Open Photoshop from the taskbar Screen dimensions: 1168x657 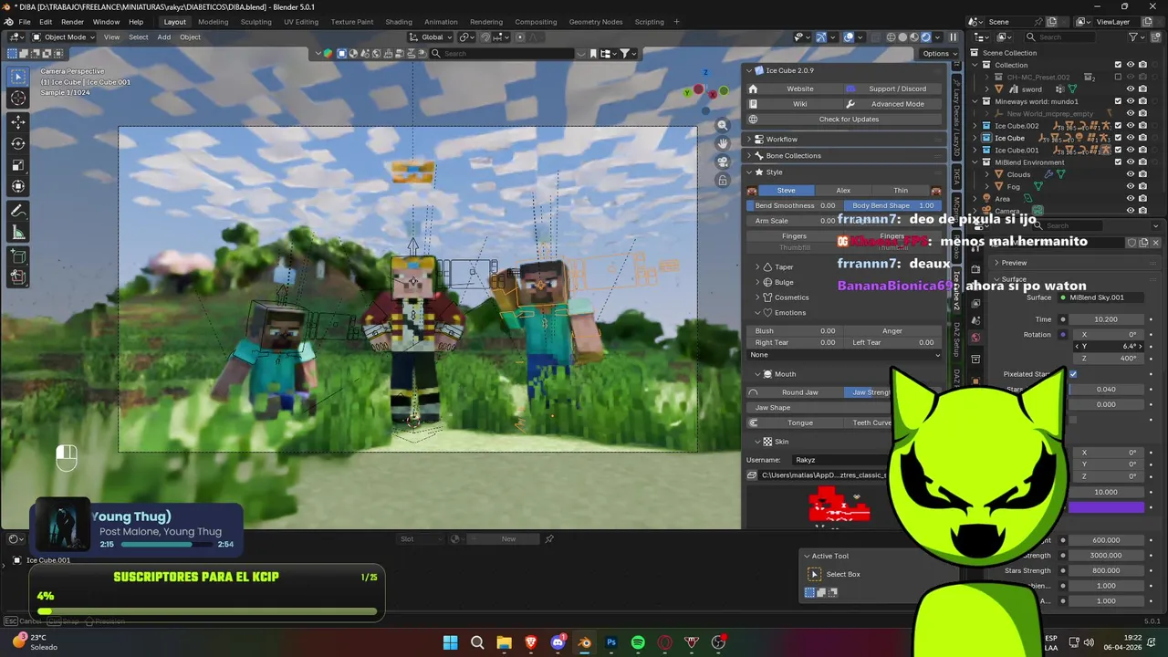coord(611,642)
